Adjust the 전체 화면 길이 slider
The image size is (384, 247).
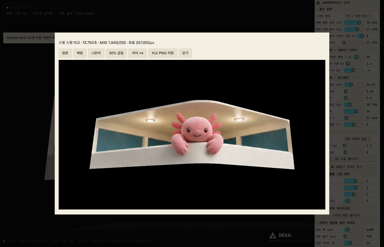tap(354, 23)
